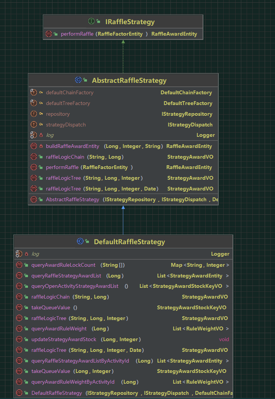
Task: Click the DefaultChainFactory type of defaultChainFactory
Action: (186, 93)
